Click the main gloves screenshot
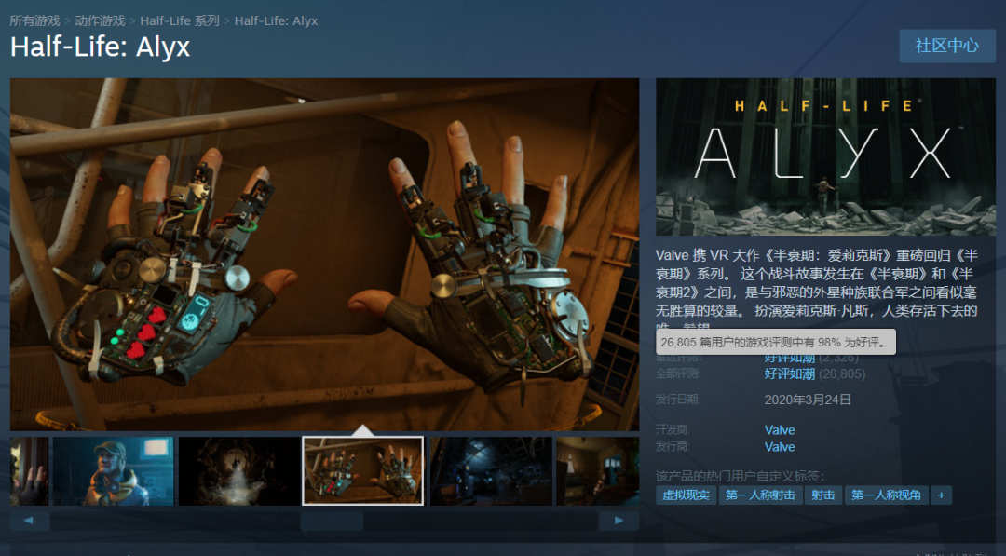Viewport: 1006px width, 556px height. (325, 254)
